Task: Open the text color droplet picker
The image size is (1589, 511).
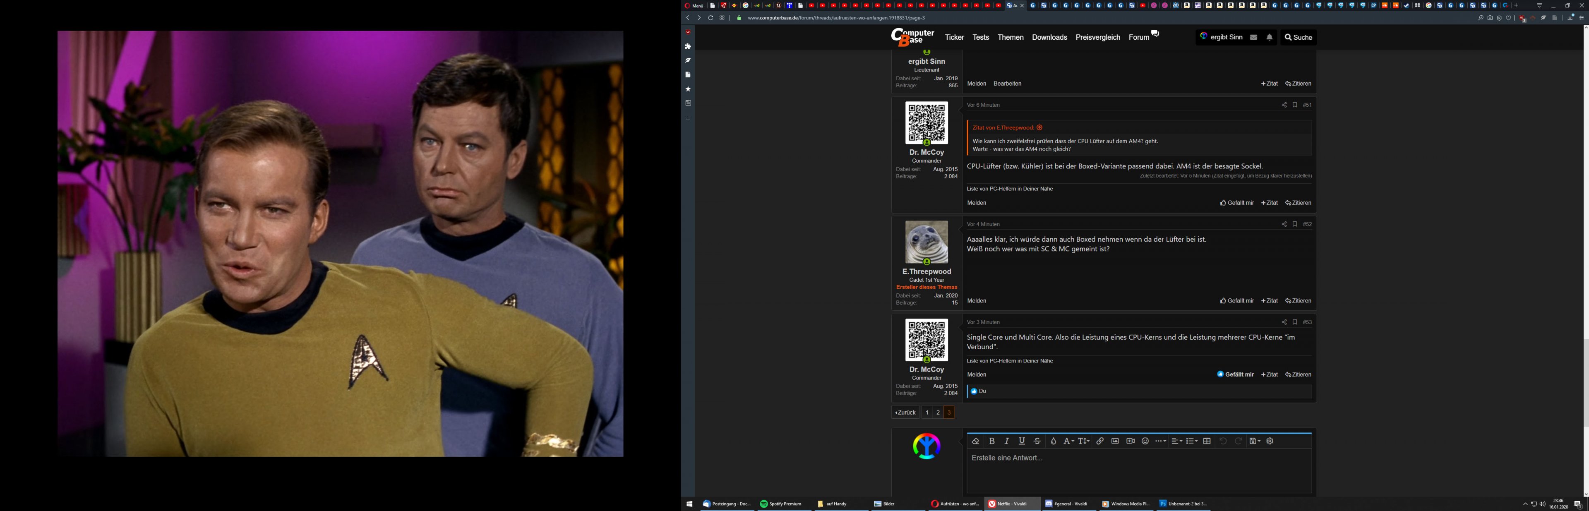Action: (x=1054, y=441)
